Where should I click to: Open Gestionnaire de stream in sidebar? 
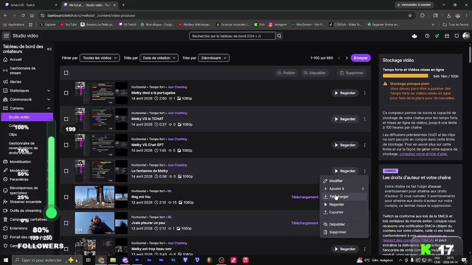pos(22,70)
